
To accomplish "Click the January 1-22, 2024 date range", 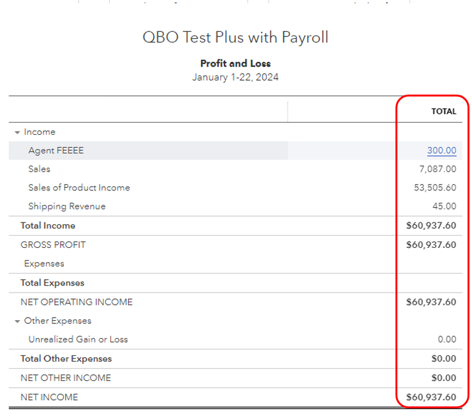I will click(x=235, y=77).
